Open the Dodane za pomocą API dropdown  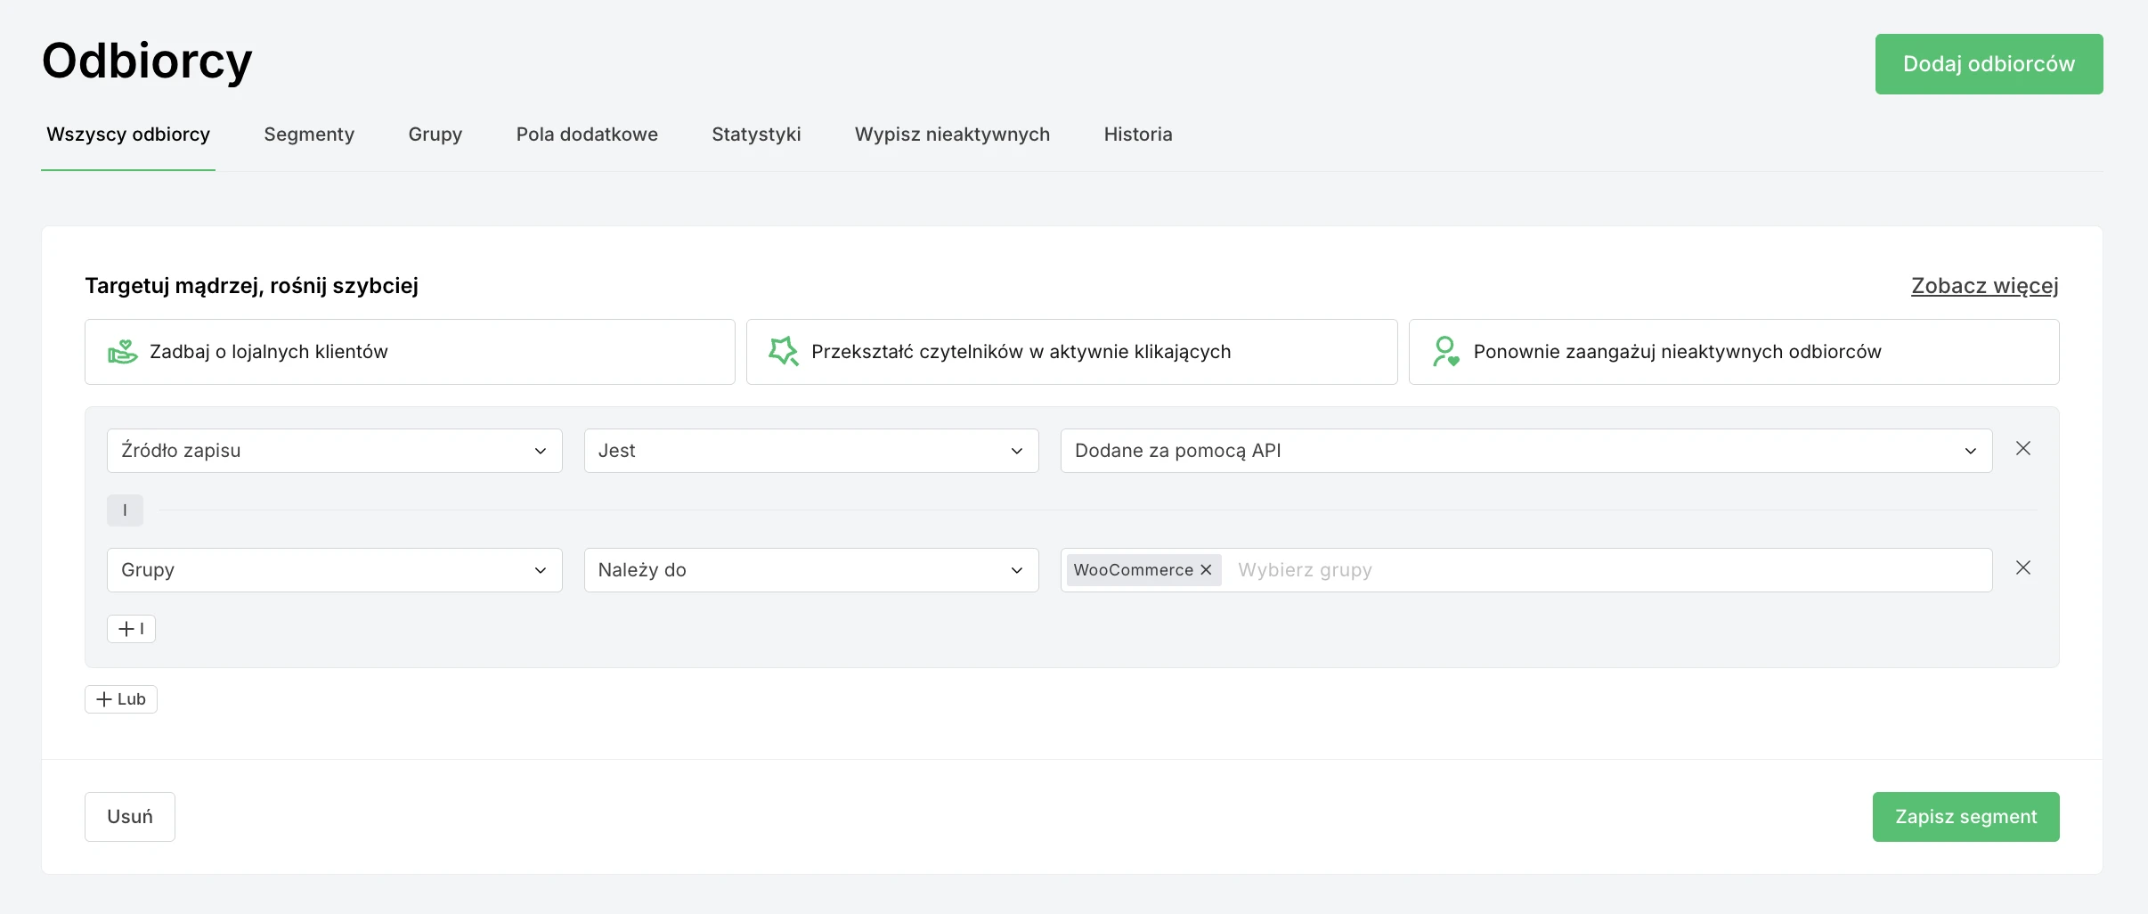(1526, 451)
